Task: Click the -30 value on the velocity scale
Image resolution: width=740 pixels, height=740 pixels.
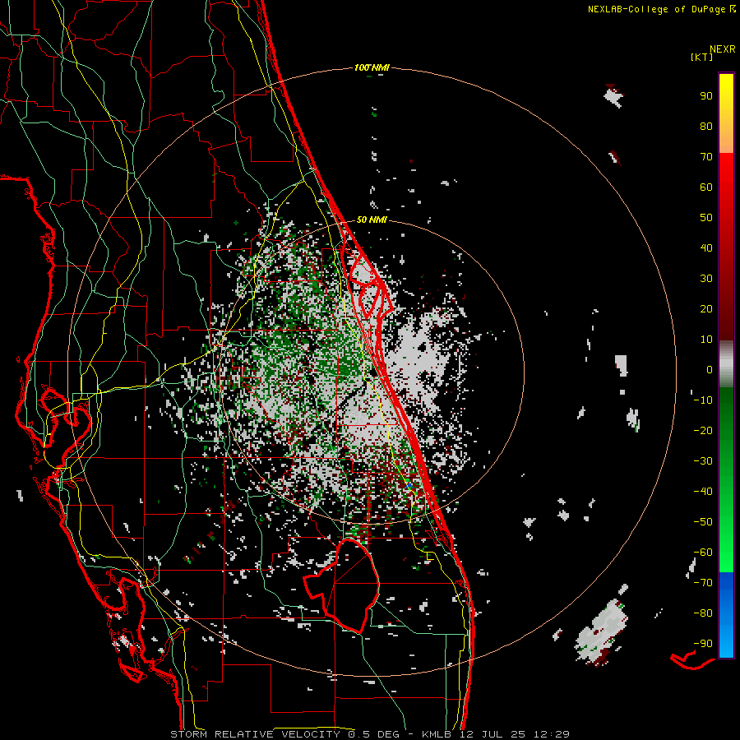Action: [703, 461]
